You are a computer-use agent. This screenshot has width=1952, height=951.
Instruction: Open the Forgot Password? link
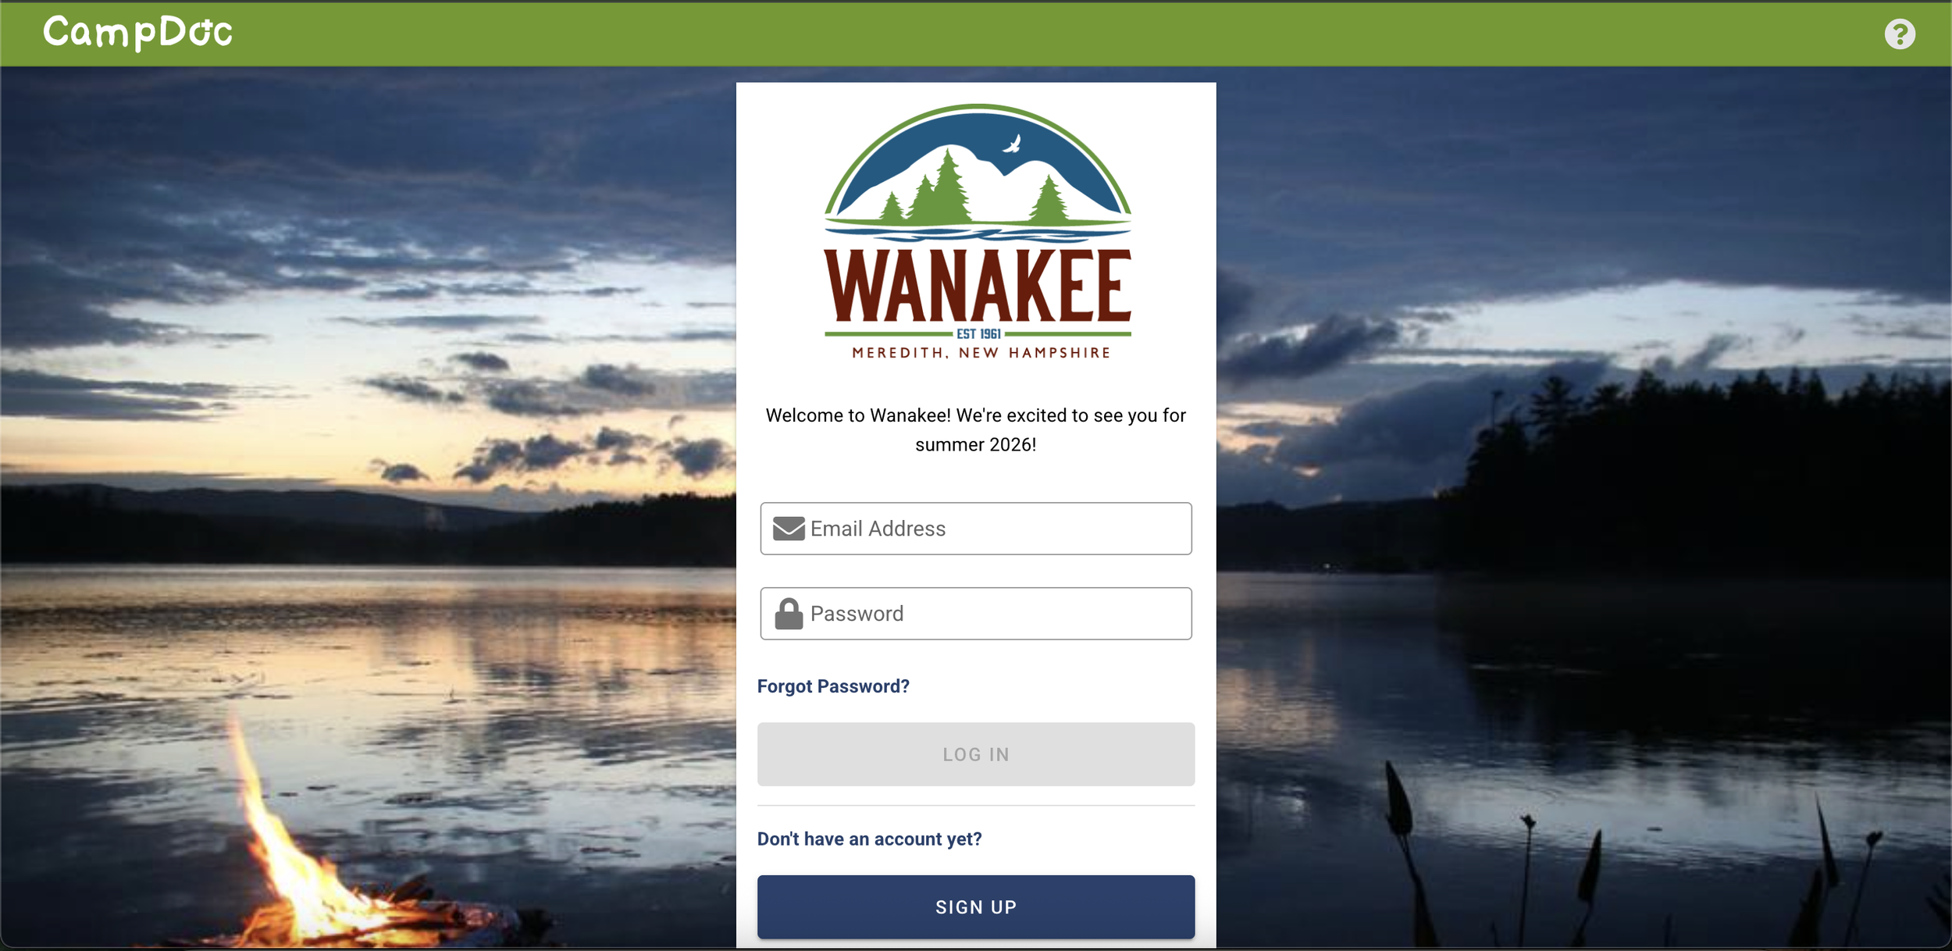coord(833,686)
